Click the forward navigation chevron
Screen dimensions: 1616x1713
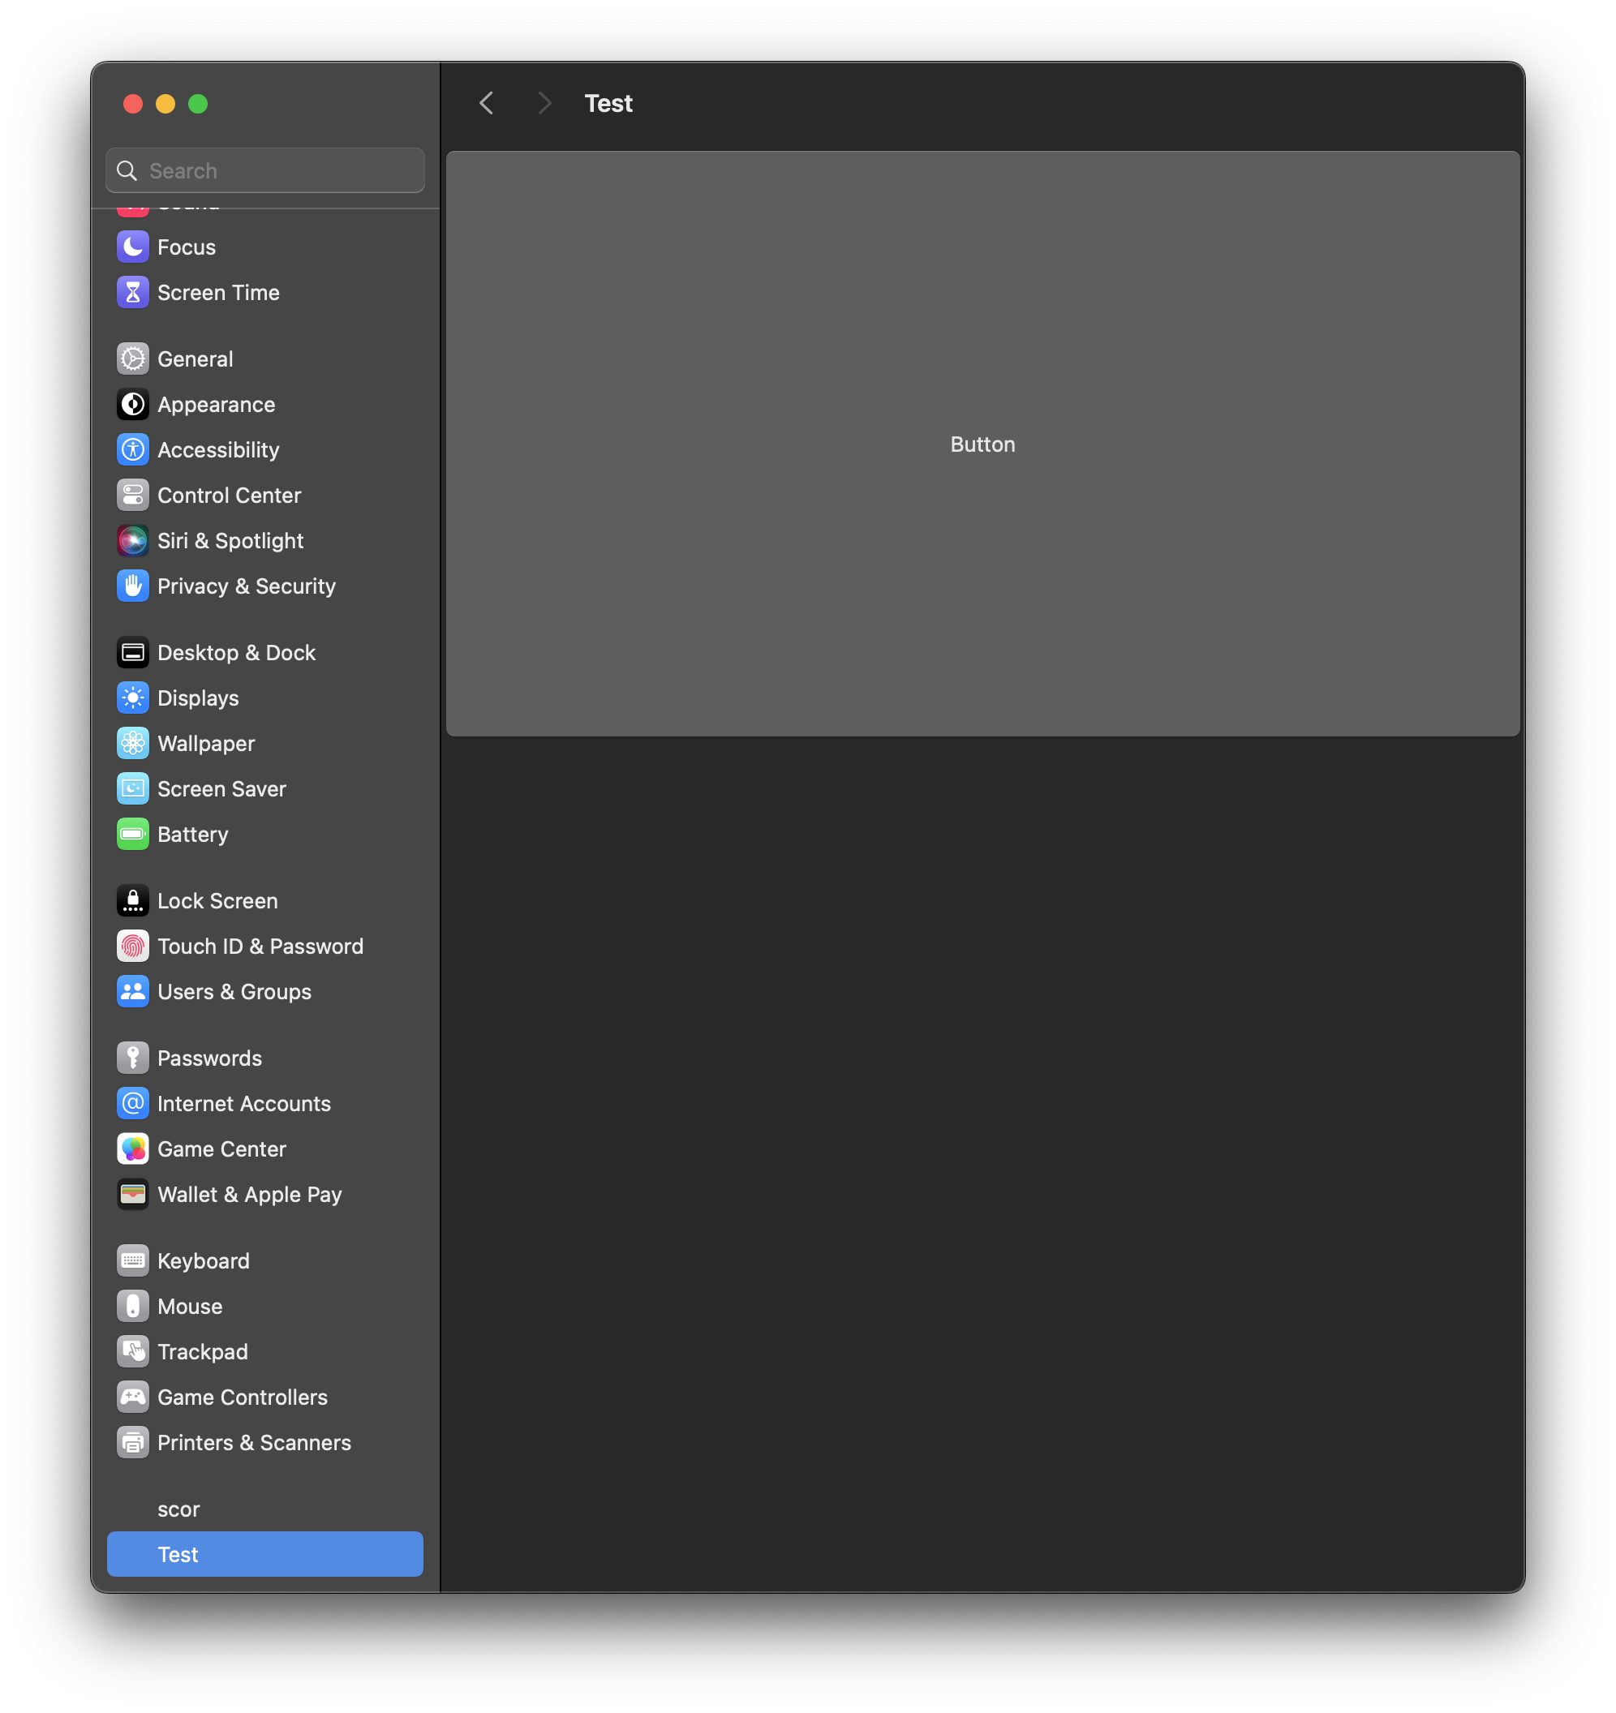click(x=544, y=103)
